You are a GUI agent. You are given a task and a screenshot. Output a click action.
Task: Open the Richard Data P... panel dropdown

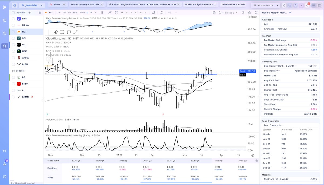pyautogui.click(x=266, y=5)
